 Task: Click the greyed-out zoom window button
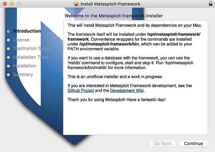point(19,4)
